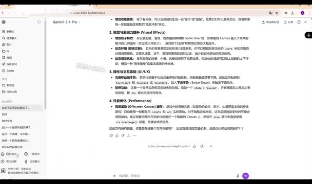Click the Share (分享) button

[288, 22]
